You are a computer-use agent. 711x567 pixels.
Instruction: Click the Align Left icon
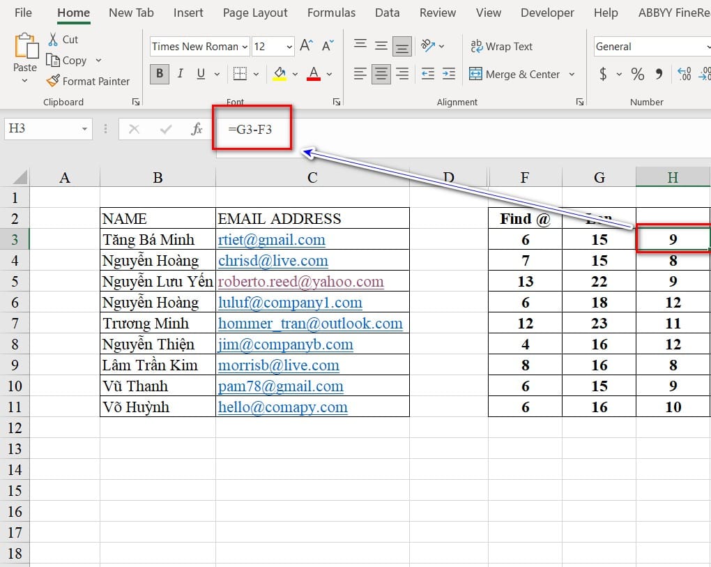click(x=360, y=74)
